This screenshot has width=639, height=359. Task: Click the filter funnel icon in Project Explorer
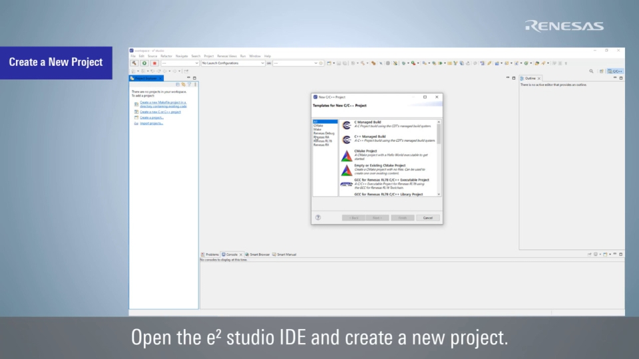(189, 84)
